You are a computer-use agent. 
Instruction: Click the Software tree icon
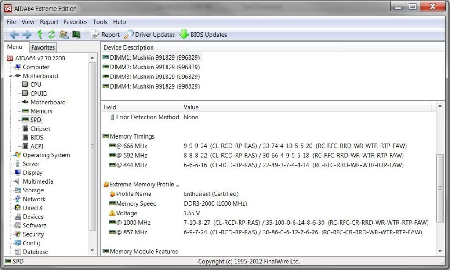18,226
